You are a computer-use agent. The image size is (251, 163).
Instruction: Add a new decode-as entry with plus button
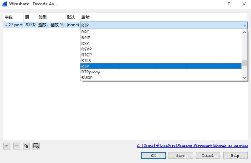coord(7,146)
